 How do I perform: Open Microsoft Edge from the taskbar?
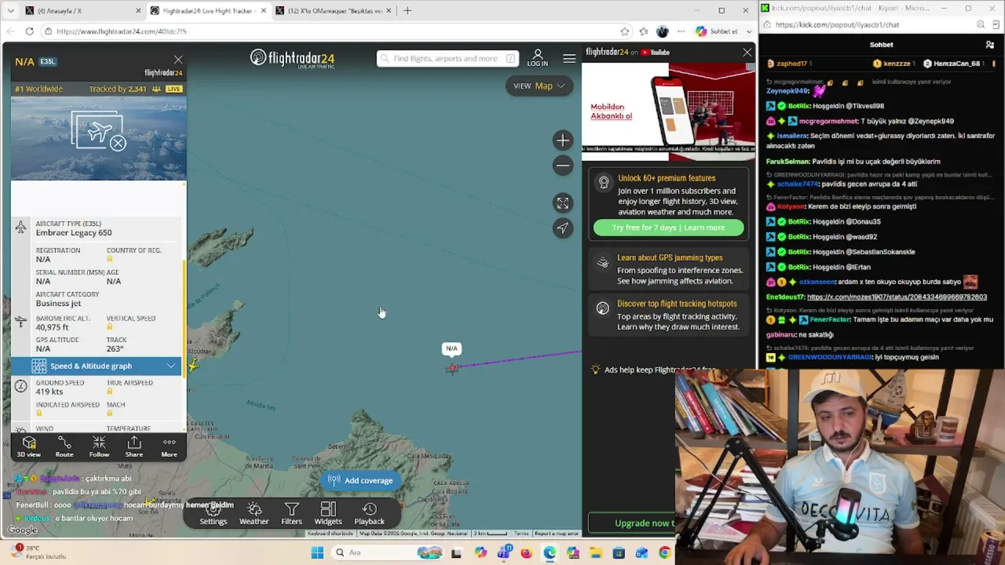click(550, 553)
